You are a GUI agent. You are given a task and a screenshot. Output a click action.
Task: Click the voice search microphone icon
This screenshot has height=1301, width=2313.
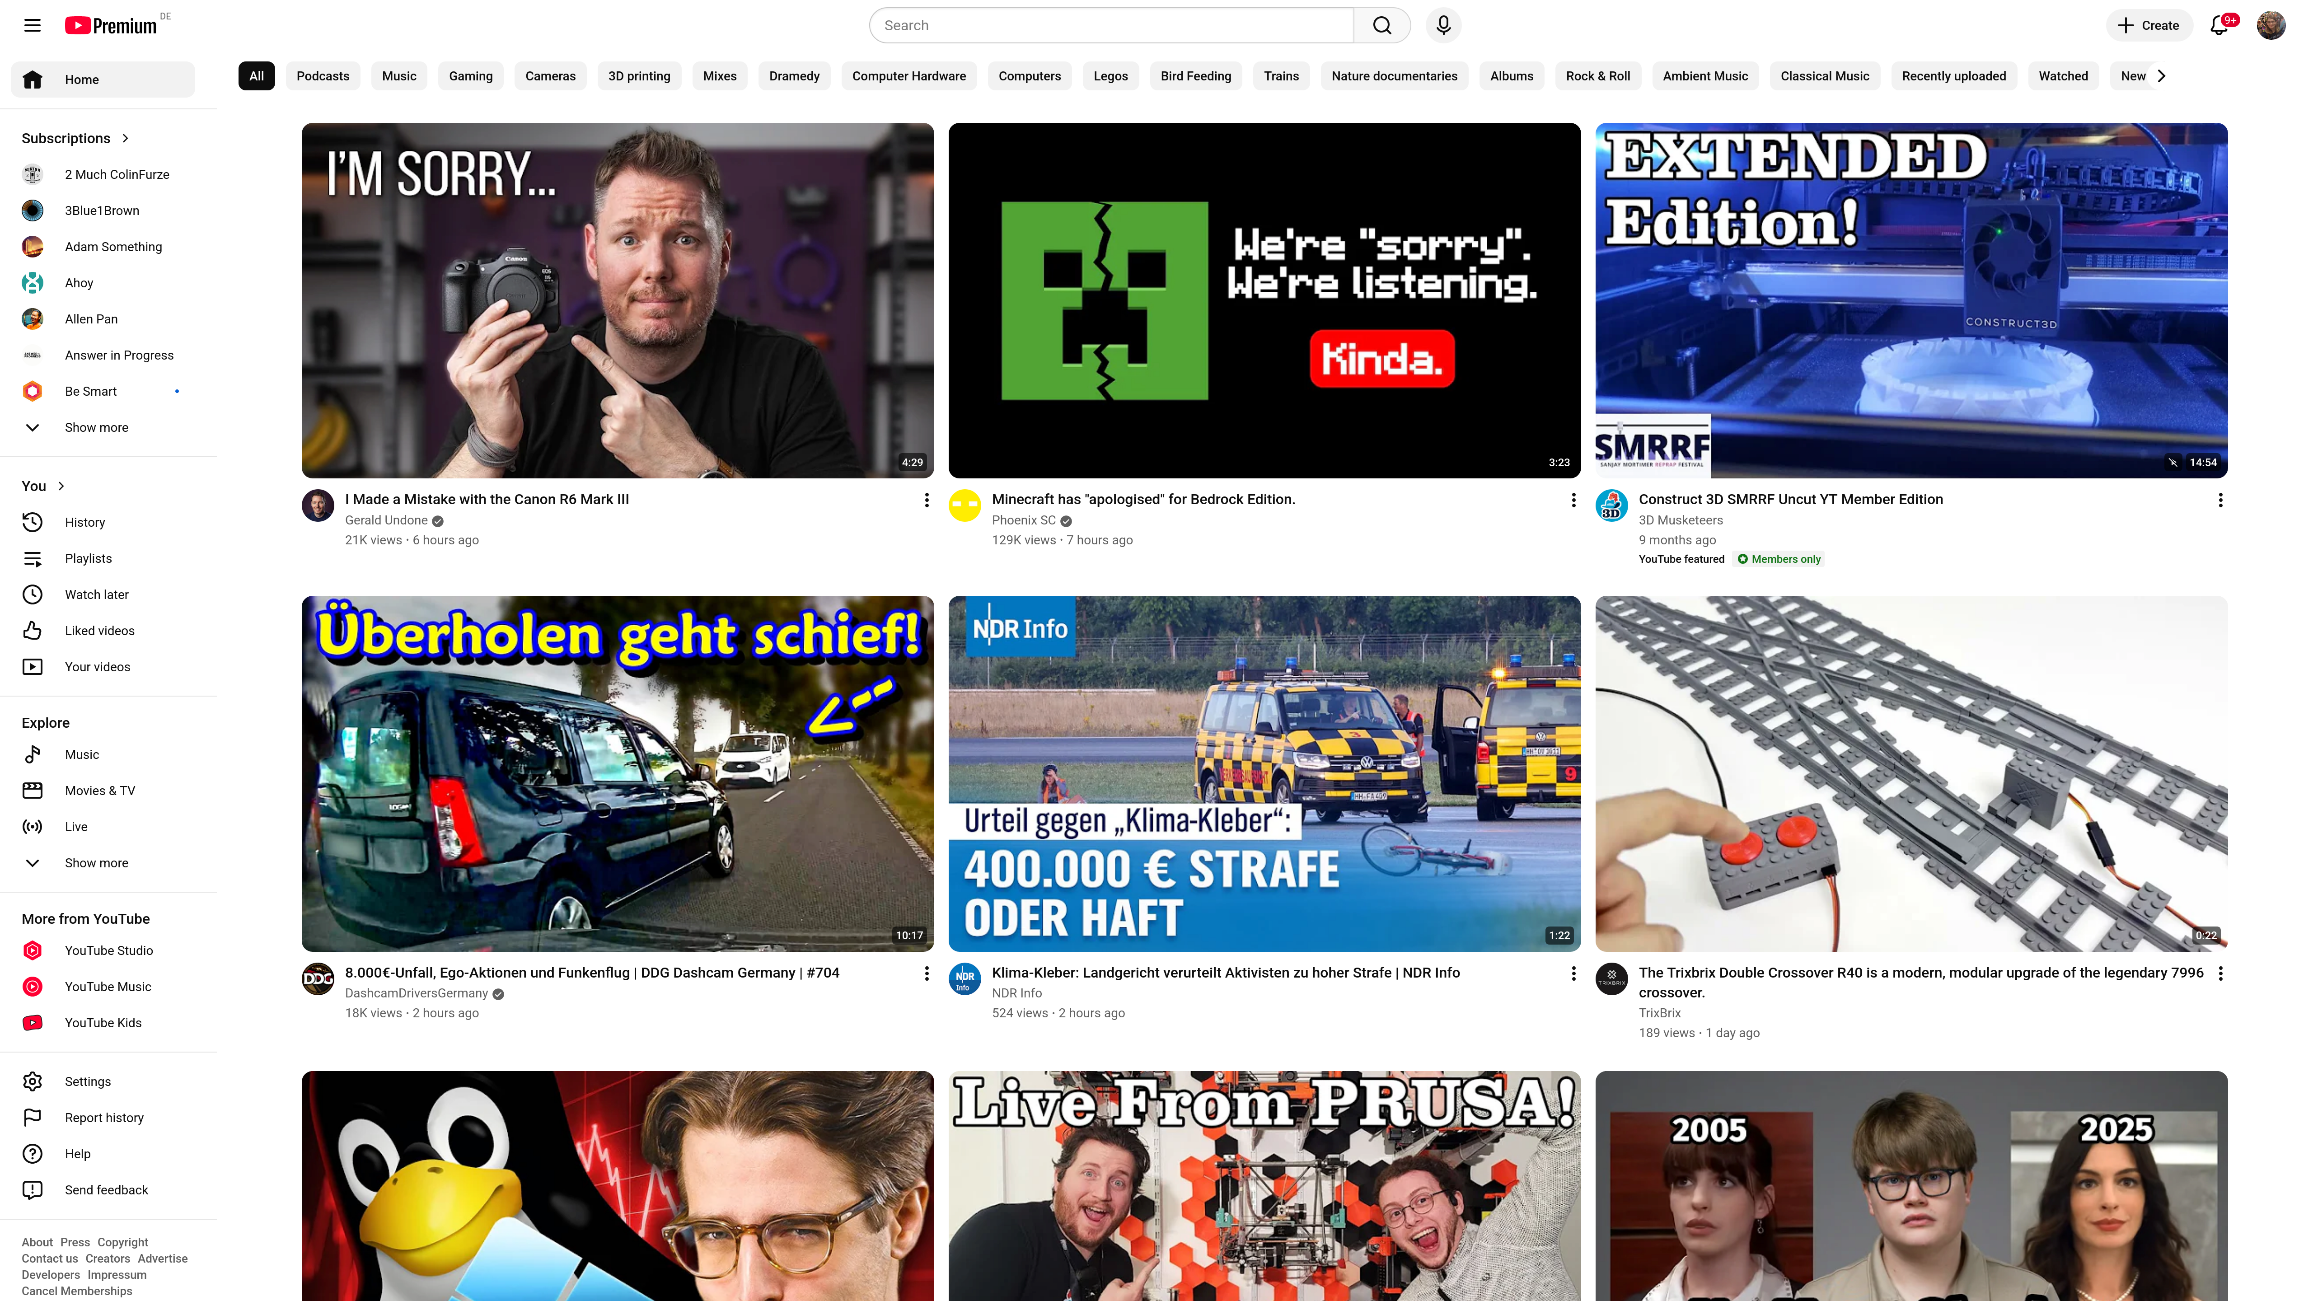click(1443, 25)
